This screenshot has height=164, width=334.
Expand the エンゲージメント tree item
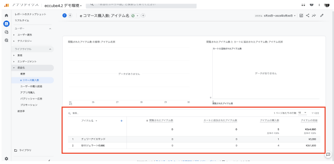(14, 62)
